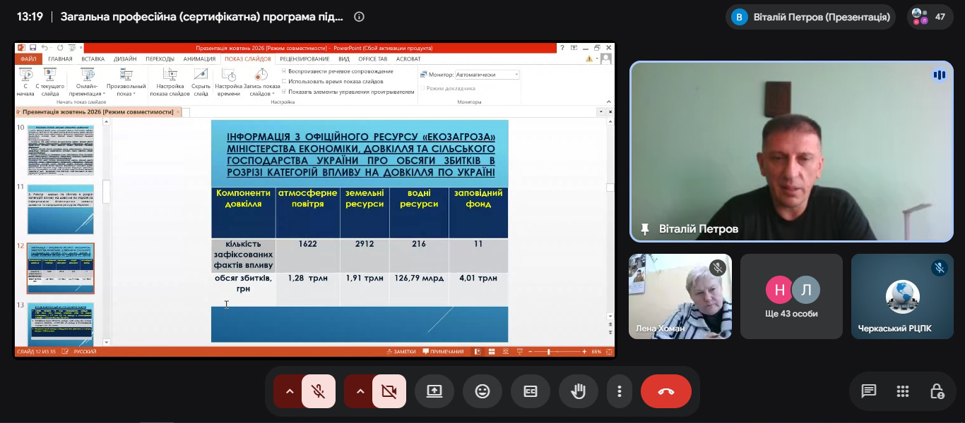Send a reaction with the emoji button
This screenshot has width=965, height=423.
pyautogui.click(x=482, y=391)
